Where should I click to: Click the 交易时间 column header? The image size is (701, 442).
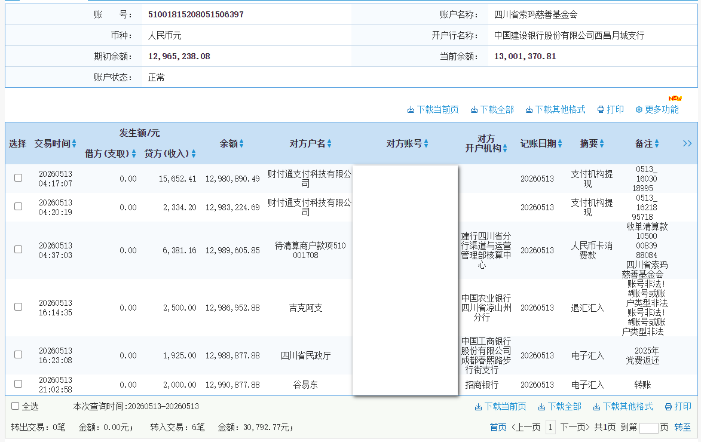click(x=53, y=143)
